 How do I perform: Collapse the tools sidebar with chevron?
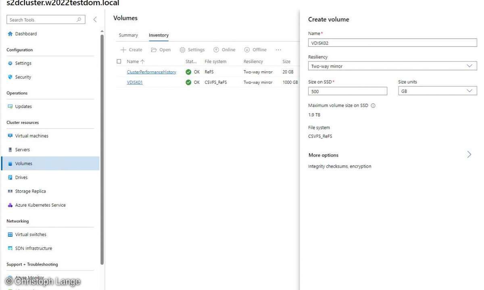(x=95, y=19)
